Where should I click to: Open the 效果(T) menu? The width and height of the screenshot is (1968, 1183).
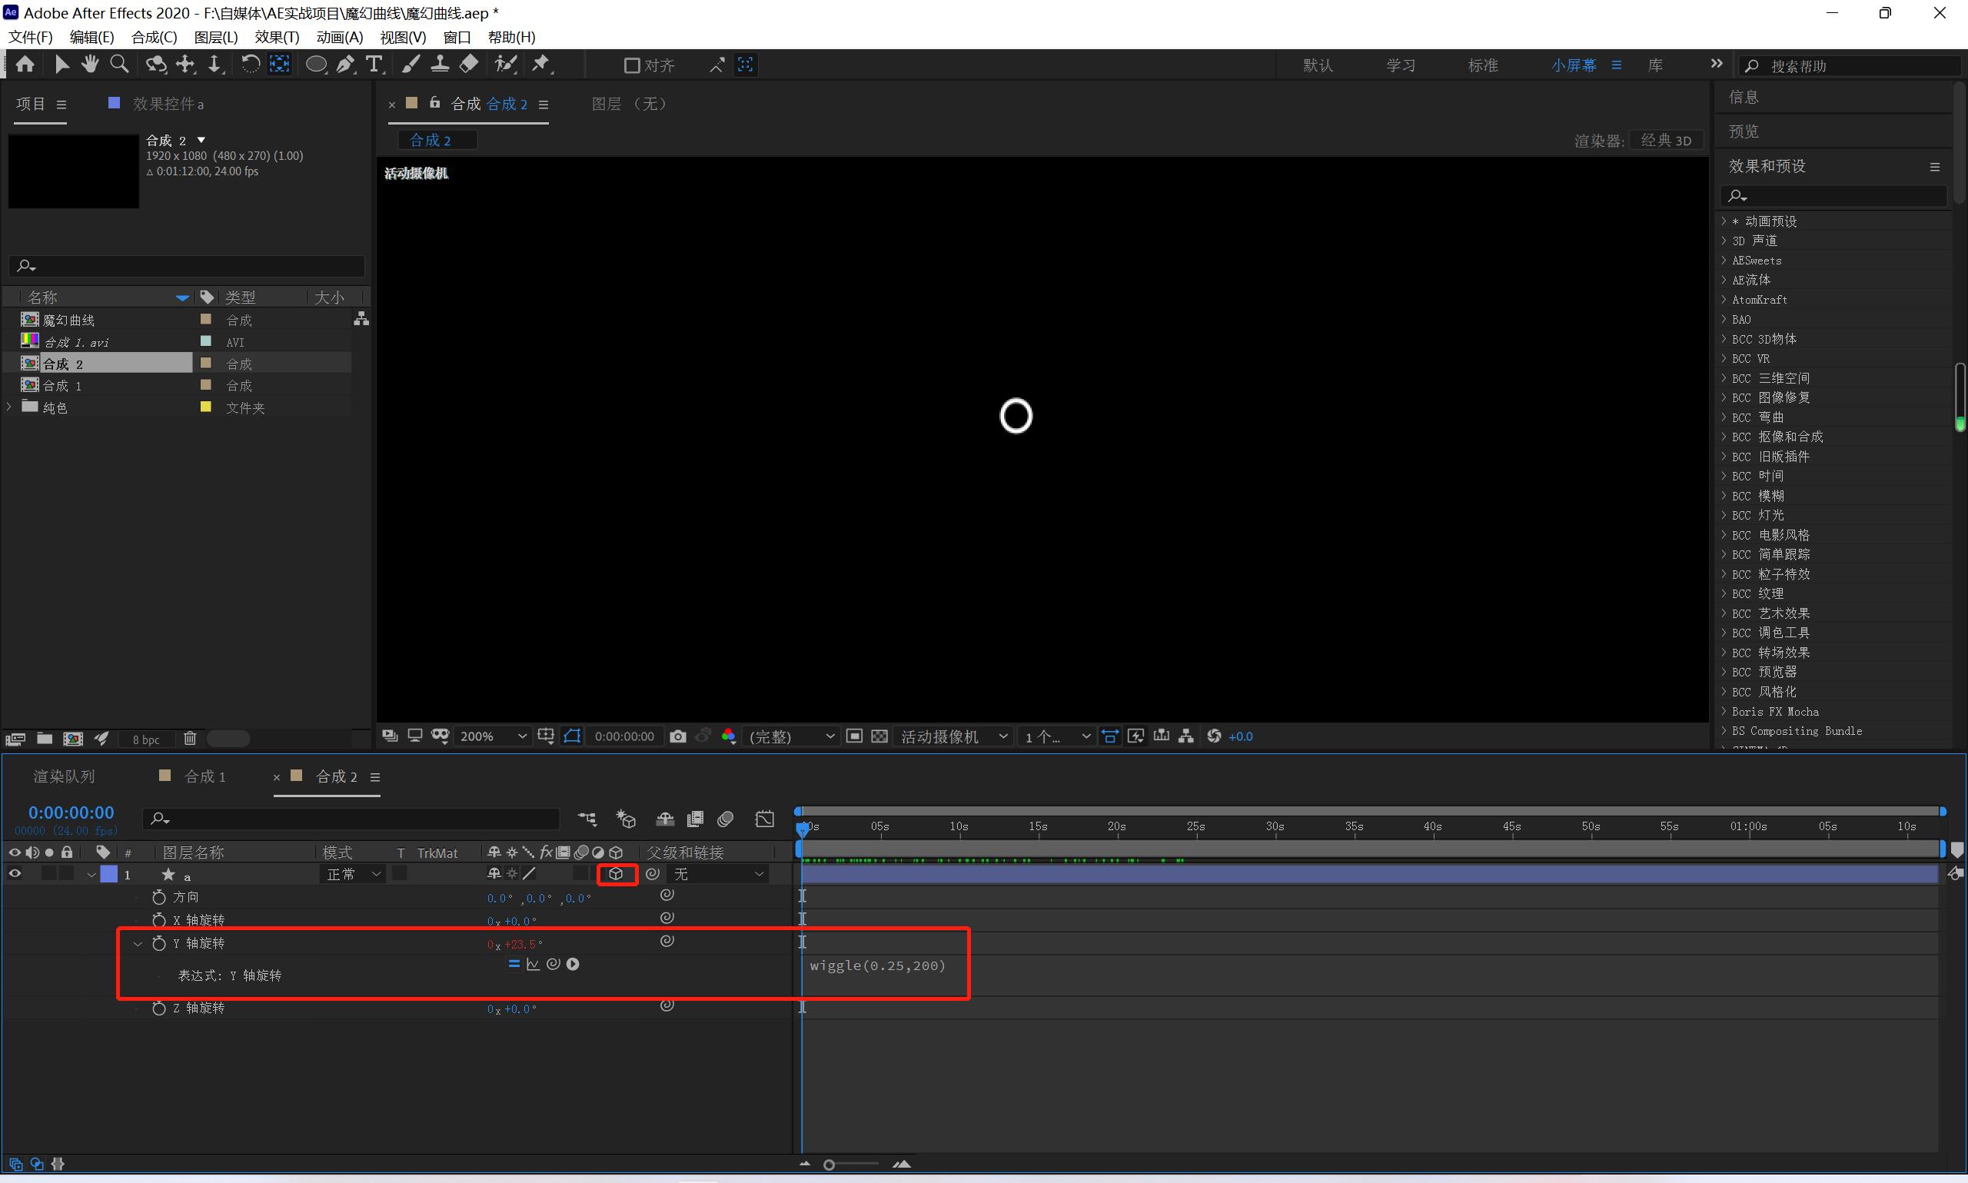[x=277, y=38]
